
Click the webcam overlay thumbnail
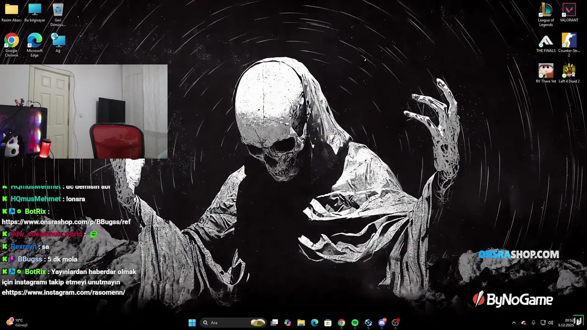(83, 111)
